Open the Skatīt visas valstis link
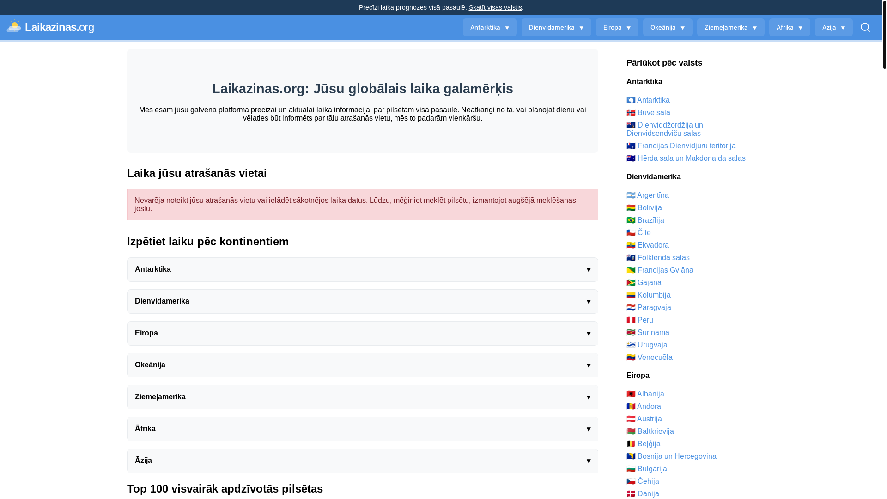Screen dimensions: 887x499 point(495,7)
